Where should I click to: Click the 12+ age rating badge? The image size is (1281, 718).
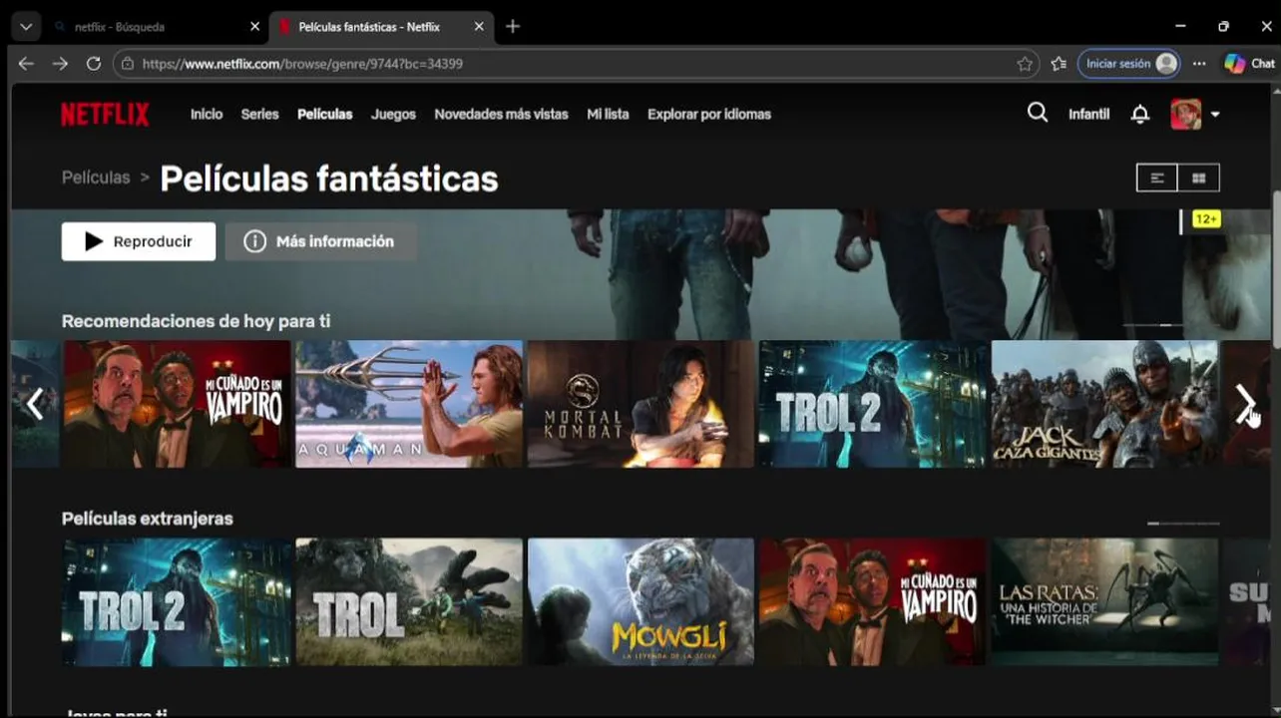click(1206, 219)
